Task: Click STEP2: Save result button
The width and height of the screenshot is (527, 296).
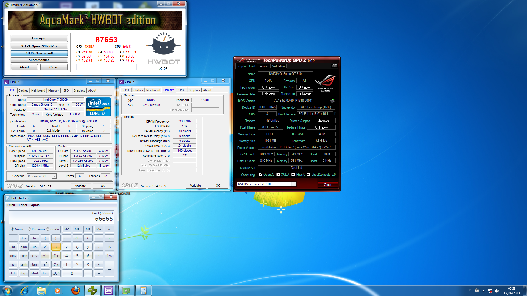Action: pyautogui.click(x=39, y=53)
